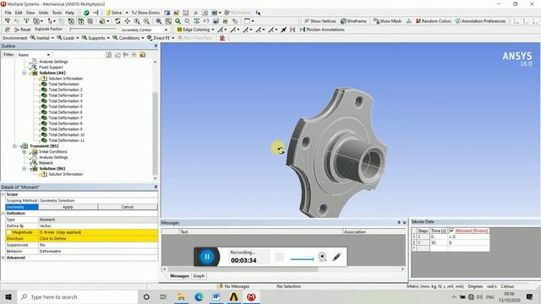Select Total Deformation 11 in outline
Screen dimensions: 541x304
coord(66,140)
